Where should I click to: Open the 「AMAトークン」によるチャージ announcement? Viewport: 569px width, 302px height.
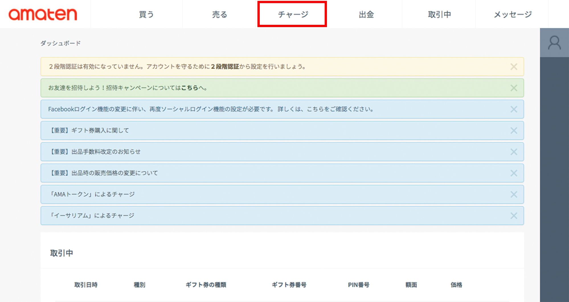pos(92,194)
